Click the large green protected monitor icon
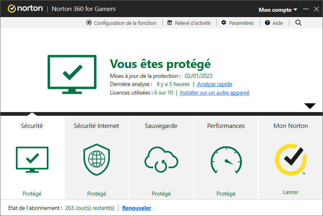The width and height of the screenshot is (323, 216). [x=72, y=75]
